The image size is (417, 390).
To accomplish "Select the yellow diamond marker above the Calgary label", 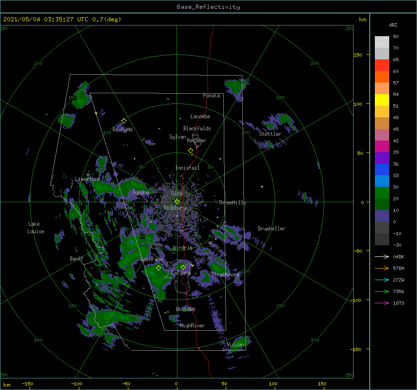I will tap(183, 267).
